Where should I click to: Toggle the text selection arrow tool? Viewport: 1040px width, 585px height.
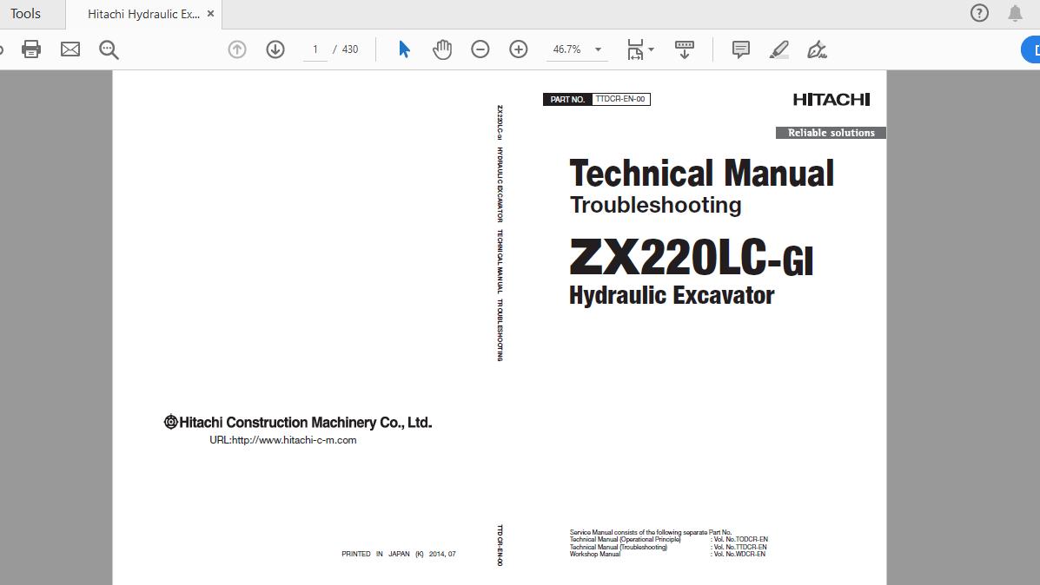tap(403, 49)
